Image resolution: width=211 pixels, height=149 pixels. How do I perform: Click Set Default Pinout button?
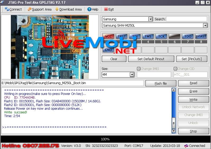point(151,59)
